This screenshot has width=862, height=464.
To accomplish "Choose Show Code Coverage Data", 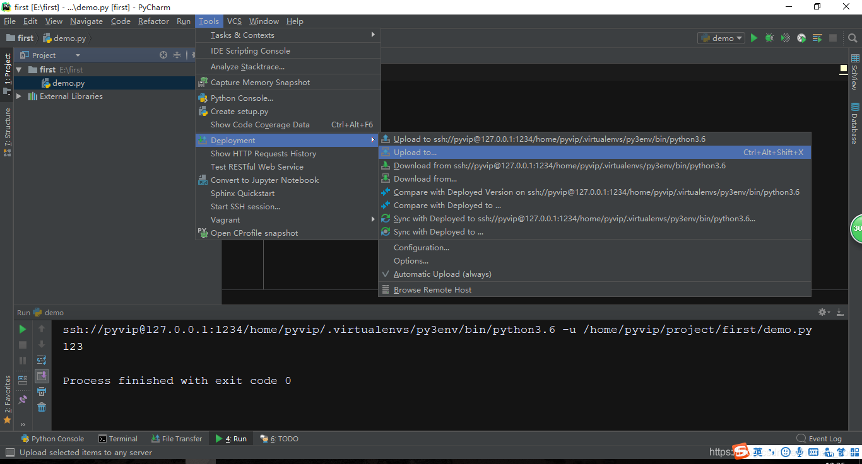I will click(x=287, y=125).
